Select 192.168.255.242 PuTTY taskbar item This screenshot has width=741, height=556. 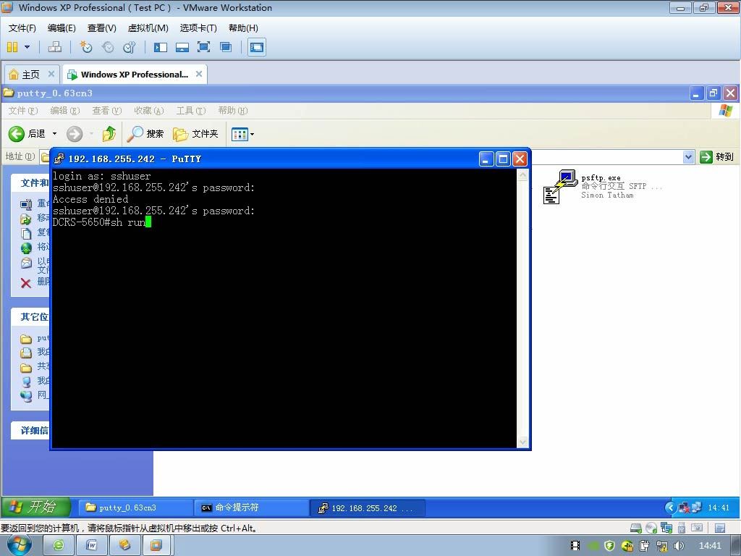pos(367,507)
